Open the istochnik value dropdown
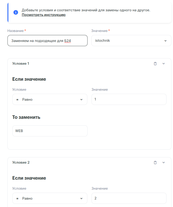Viewport: 173px width, 207px height. pyautogui.click(x=131, y=40)
